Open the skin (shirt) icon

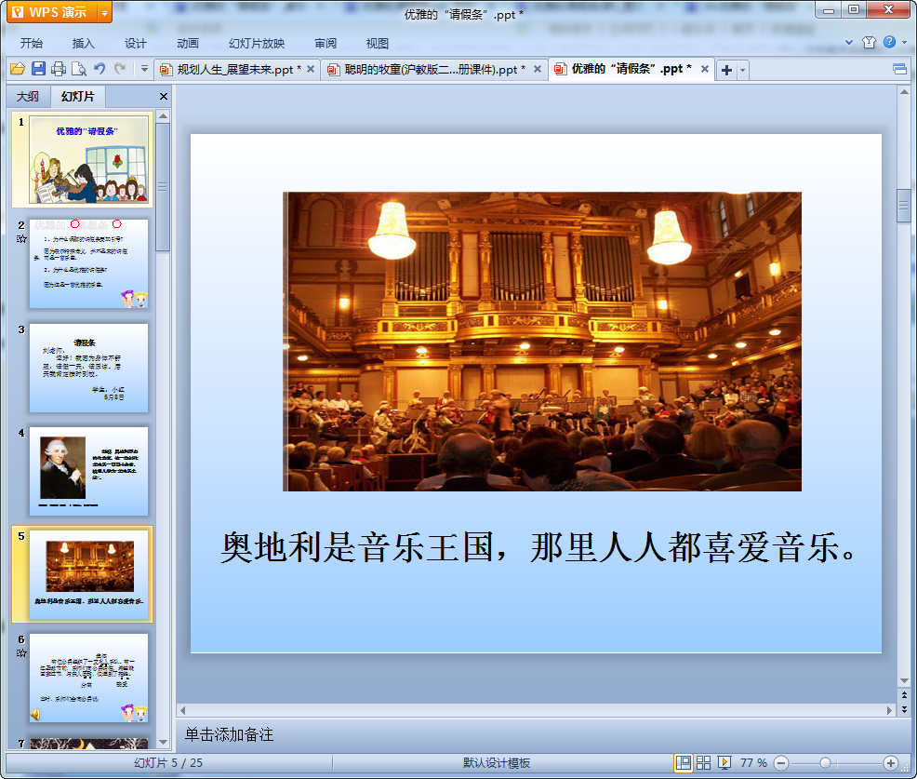click(869, 42)
